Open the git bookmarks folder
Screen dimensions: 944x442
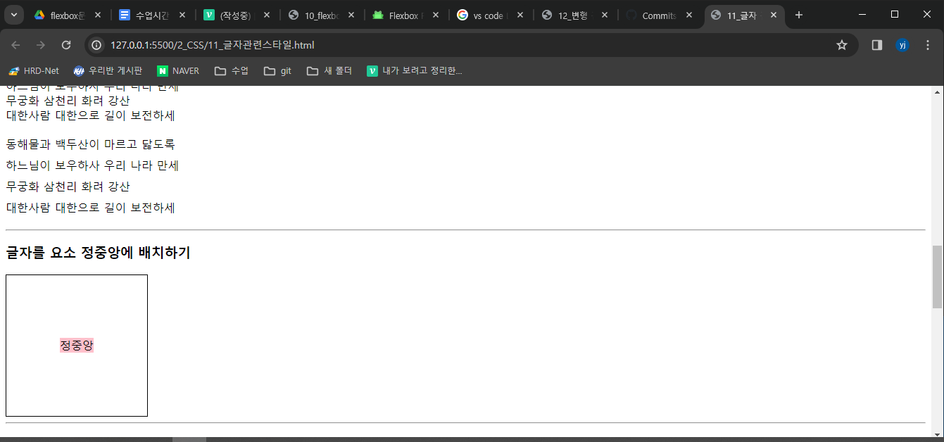point(277,70)
